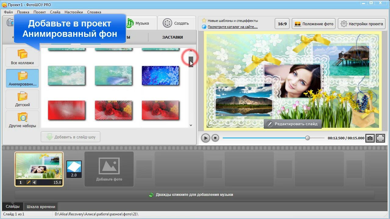
Task: Select the Слайды view tab
Action: click(x=13, y=207)
